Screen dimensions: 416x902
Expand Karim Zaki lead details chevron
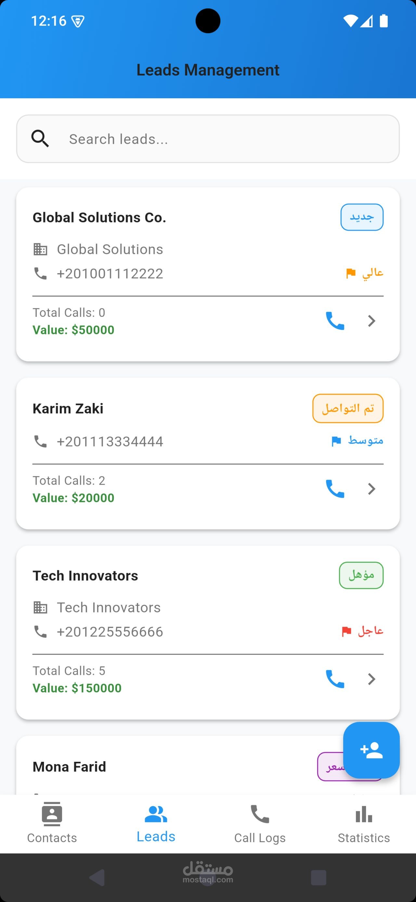[371, 489]
